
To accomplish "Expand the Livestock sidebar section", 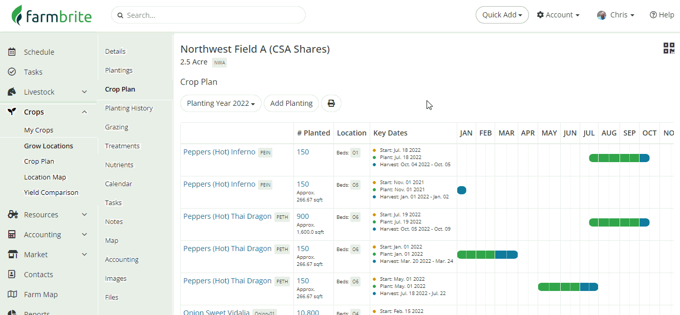I will (84, 92).
